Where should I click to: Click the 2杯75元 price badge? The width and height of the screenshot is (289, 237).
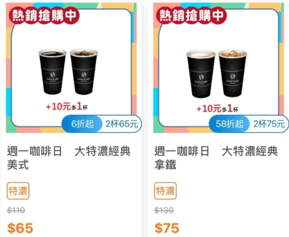click(269, 124)
